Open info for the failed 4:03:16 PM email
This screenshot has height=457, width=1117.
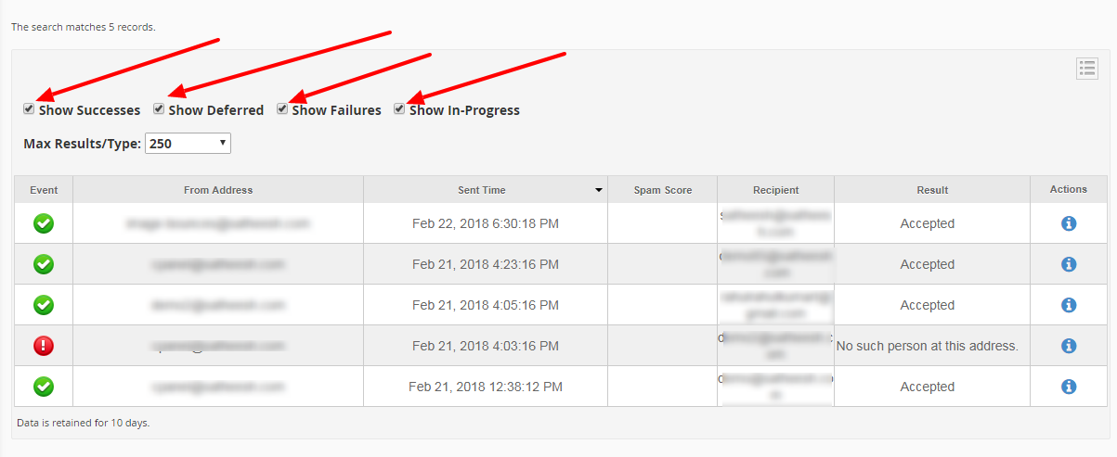(x=1068, y=346)
